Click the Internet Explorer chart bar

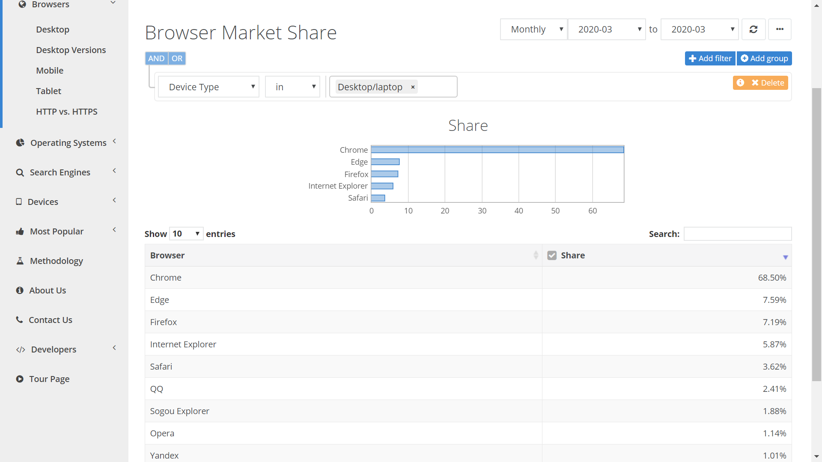pyautogui.click(x=382, y=186)
